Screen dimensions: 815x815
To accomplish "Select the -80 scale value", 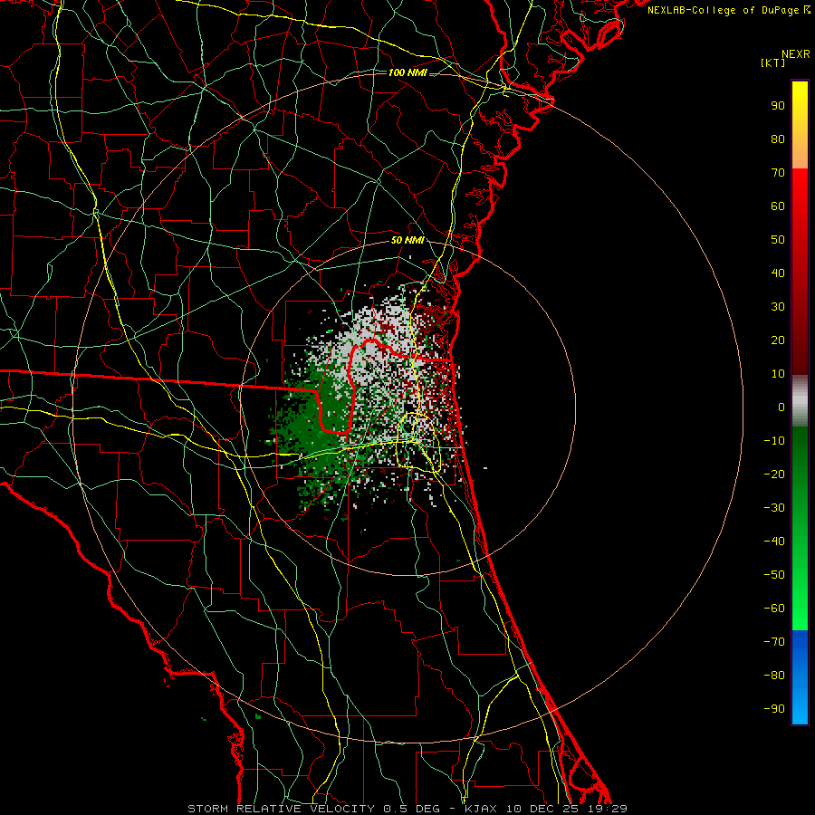I will pos(774,676).
